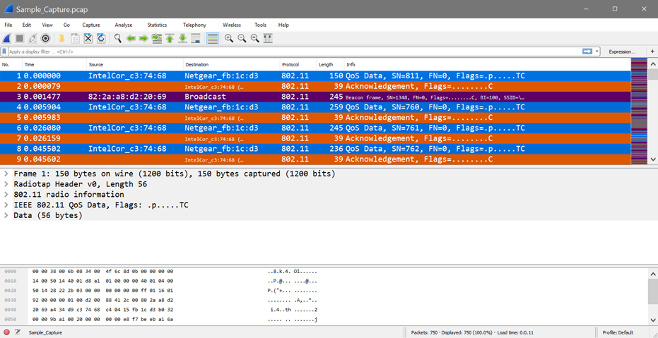Image resolution: width=658 pixels, height=338 pixels.
Task: Save the capture file icon
Action: 75,39
